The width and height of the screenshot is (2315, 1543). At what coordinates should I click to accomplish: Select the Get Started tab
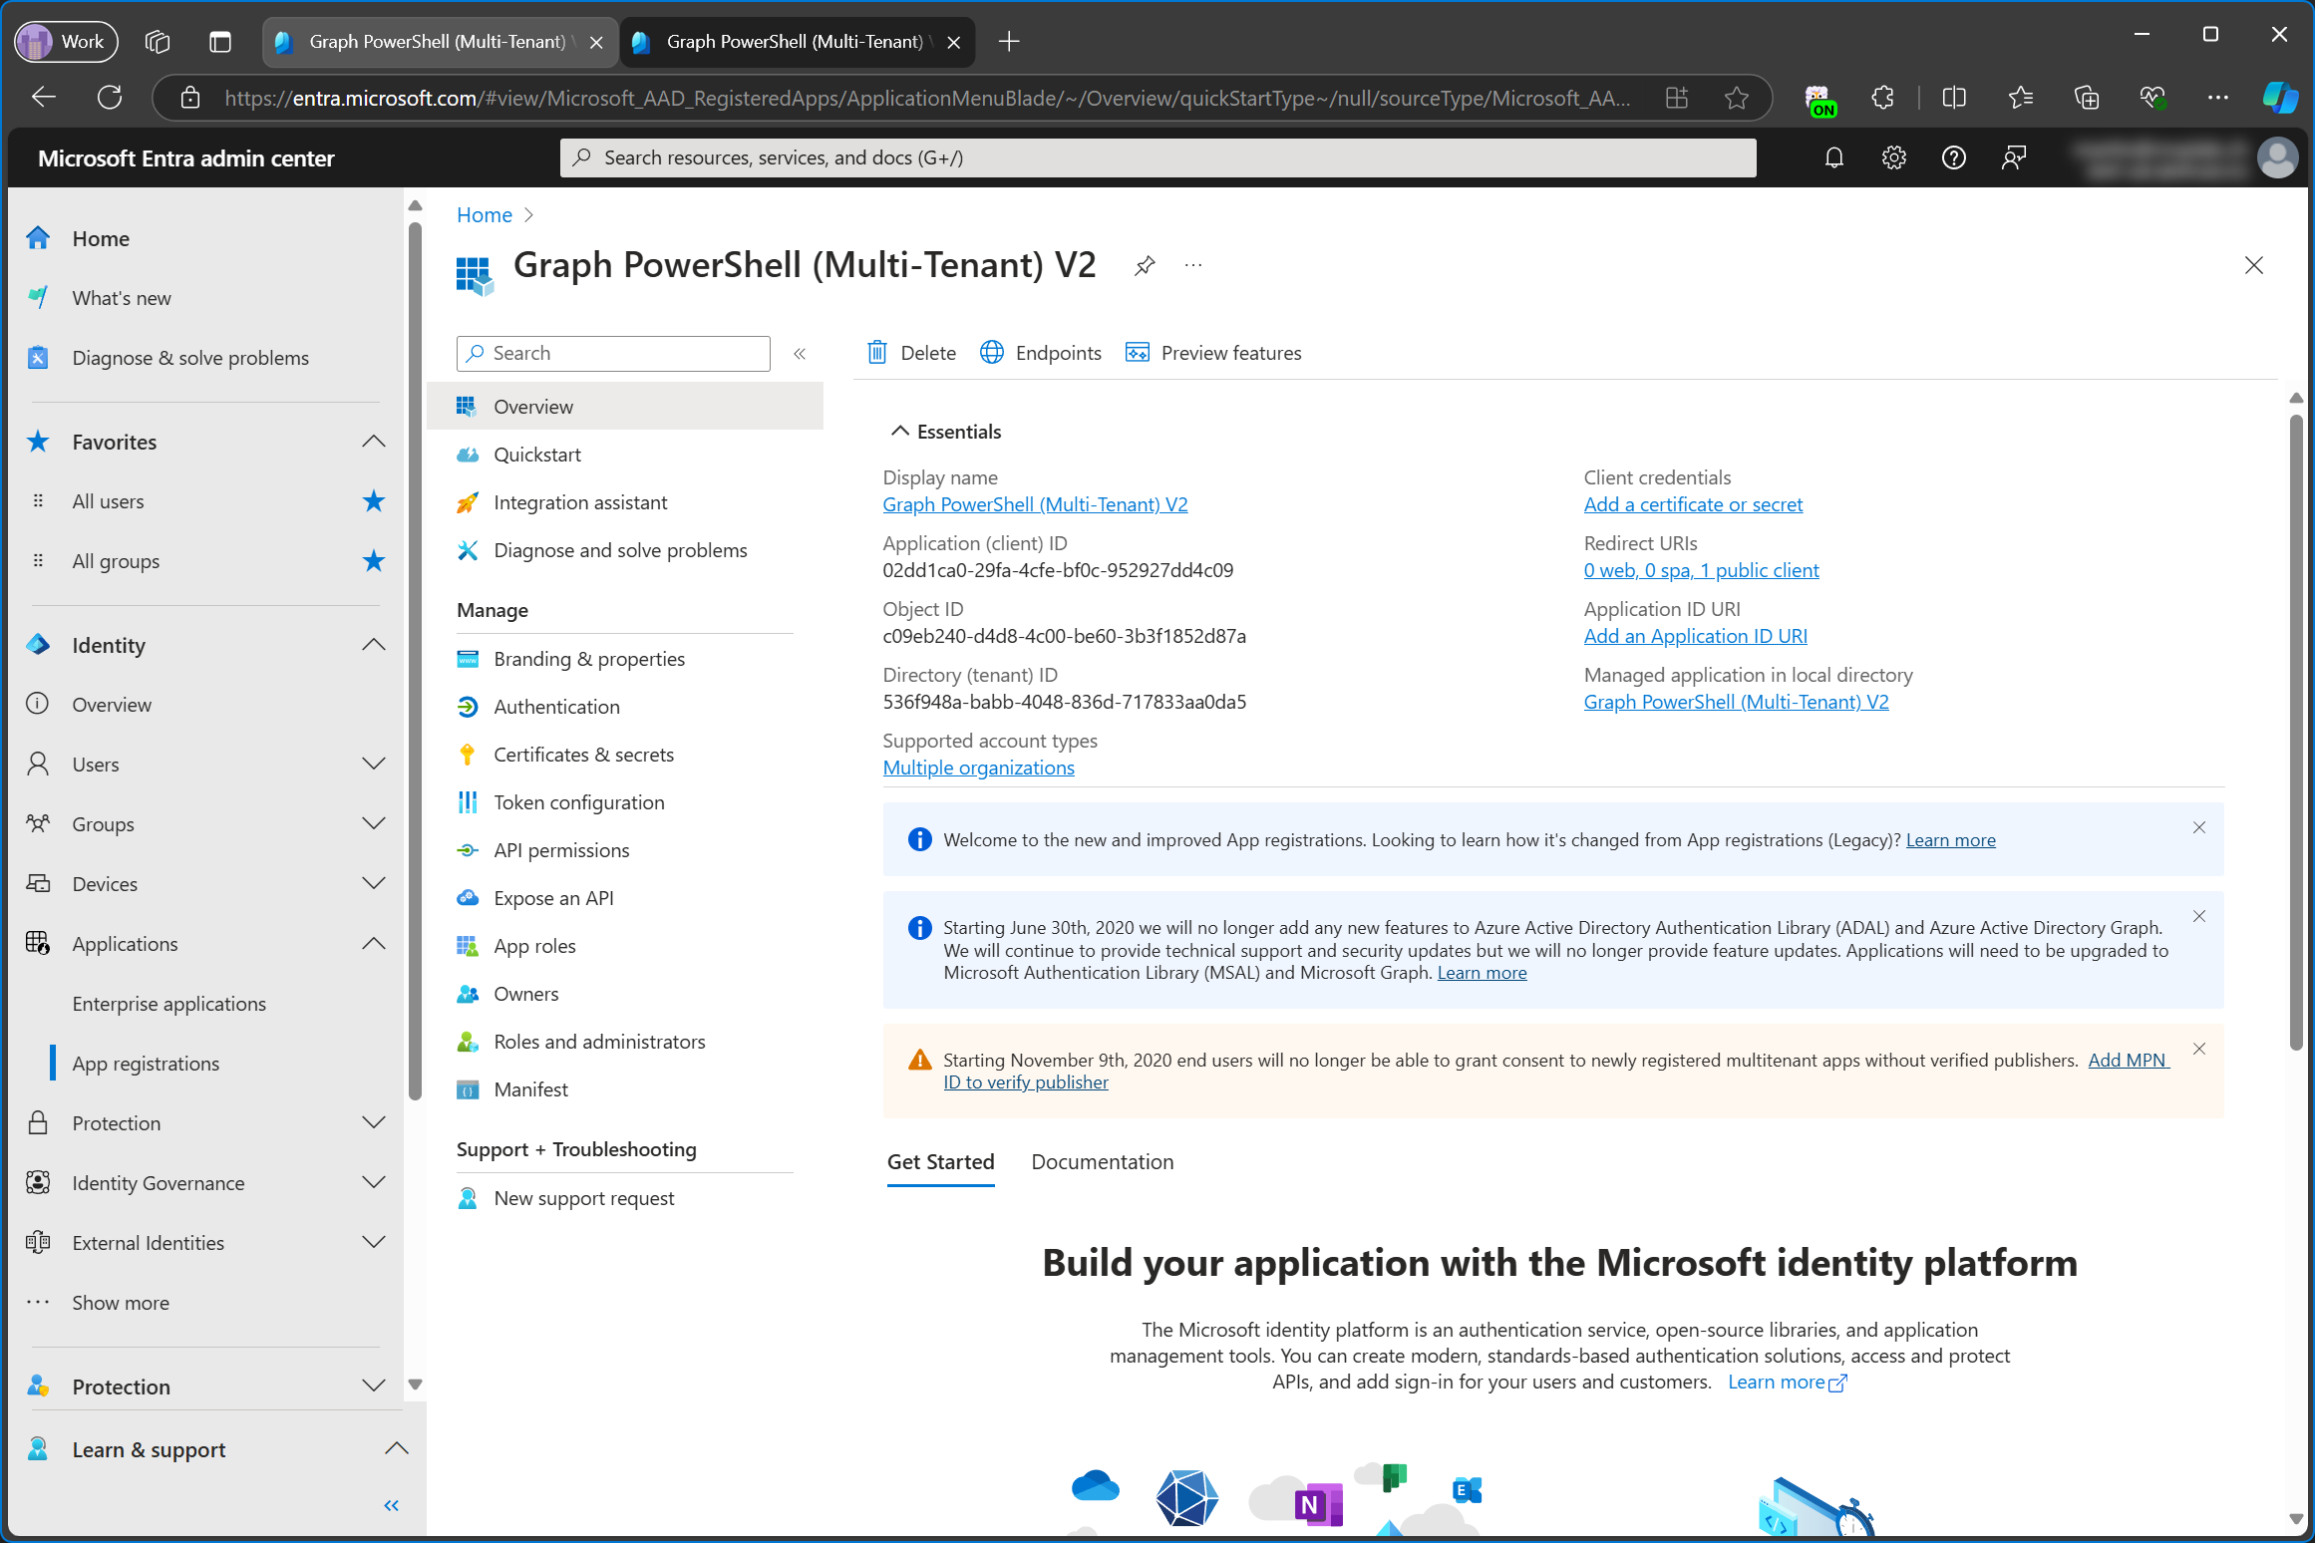click(x=939, y=1160)
